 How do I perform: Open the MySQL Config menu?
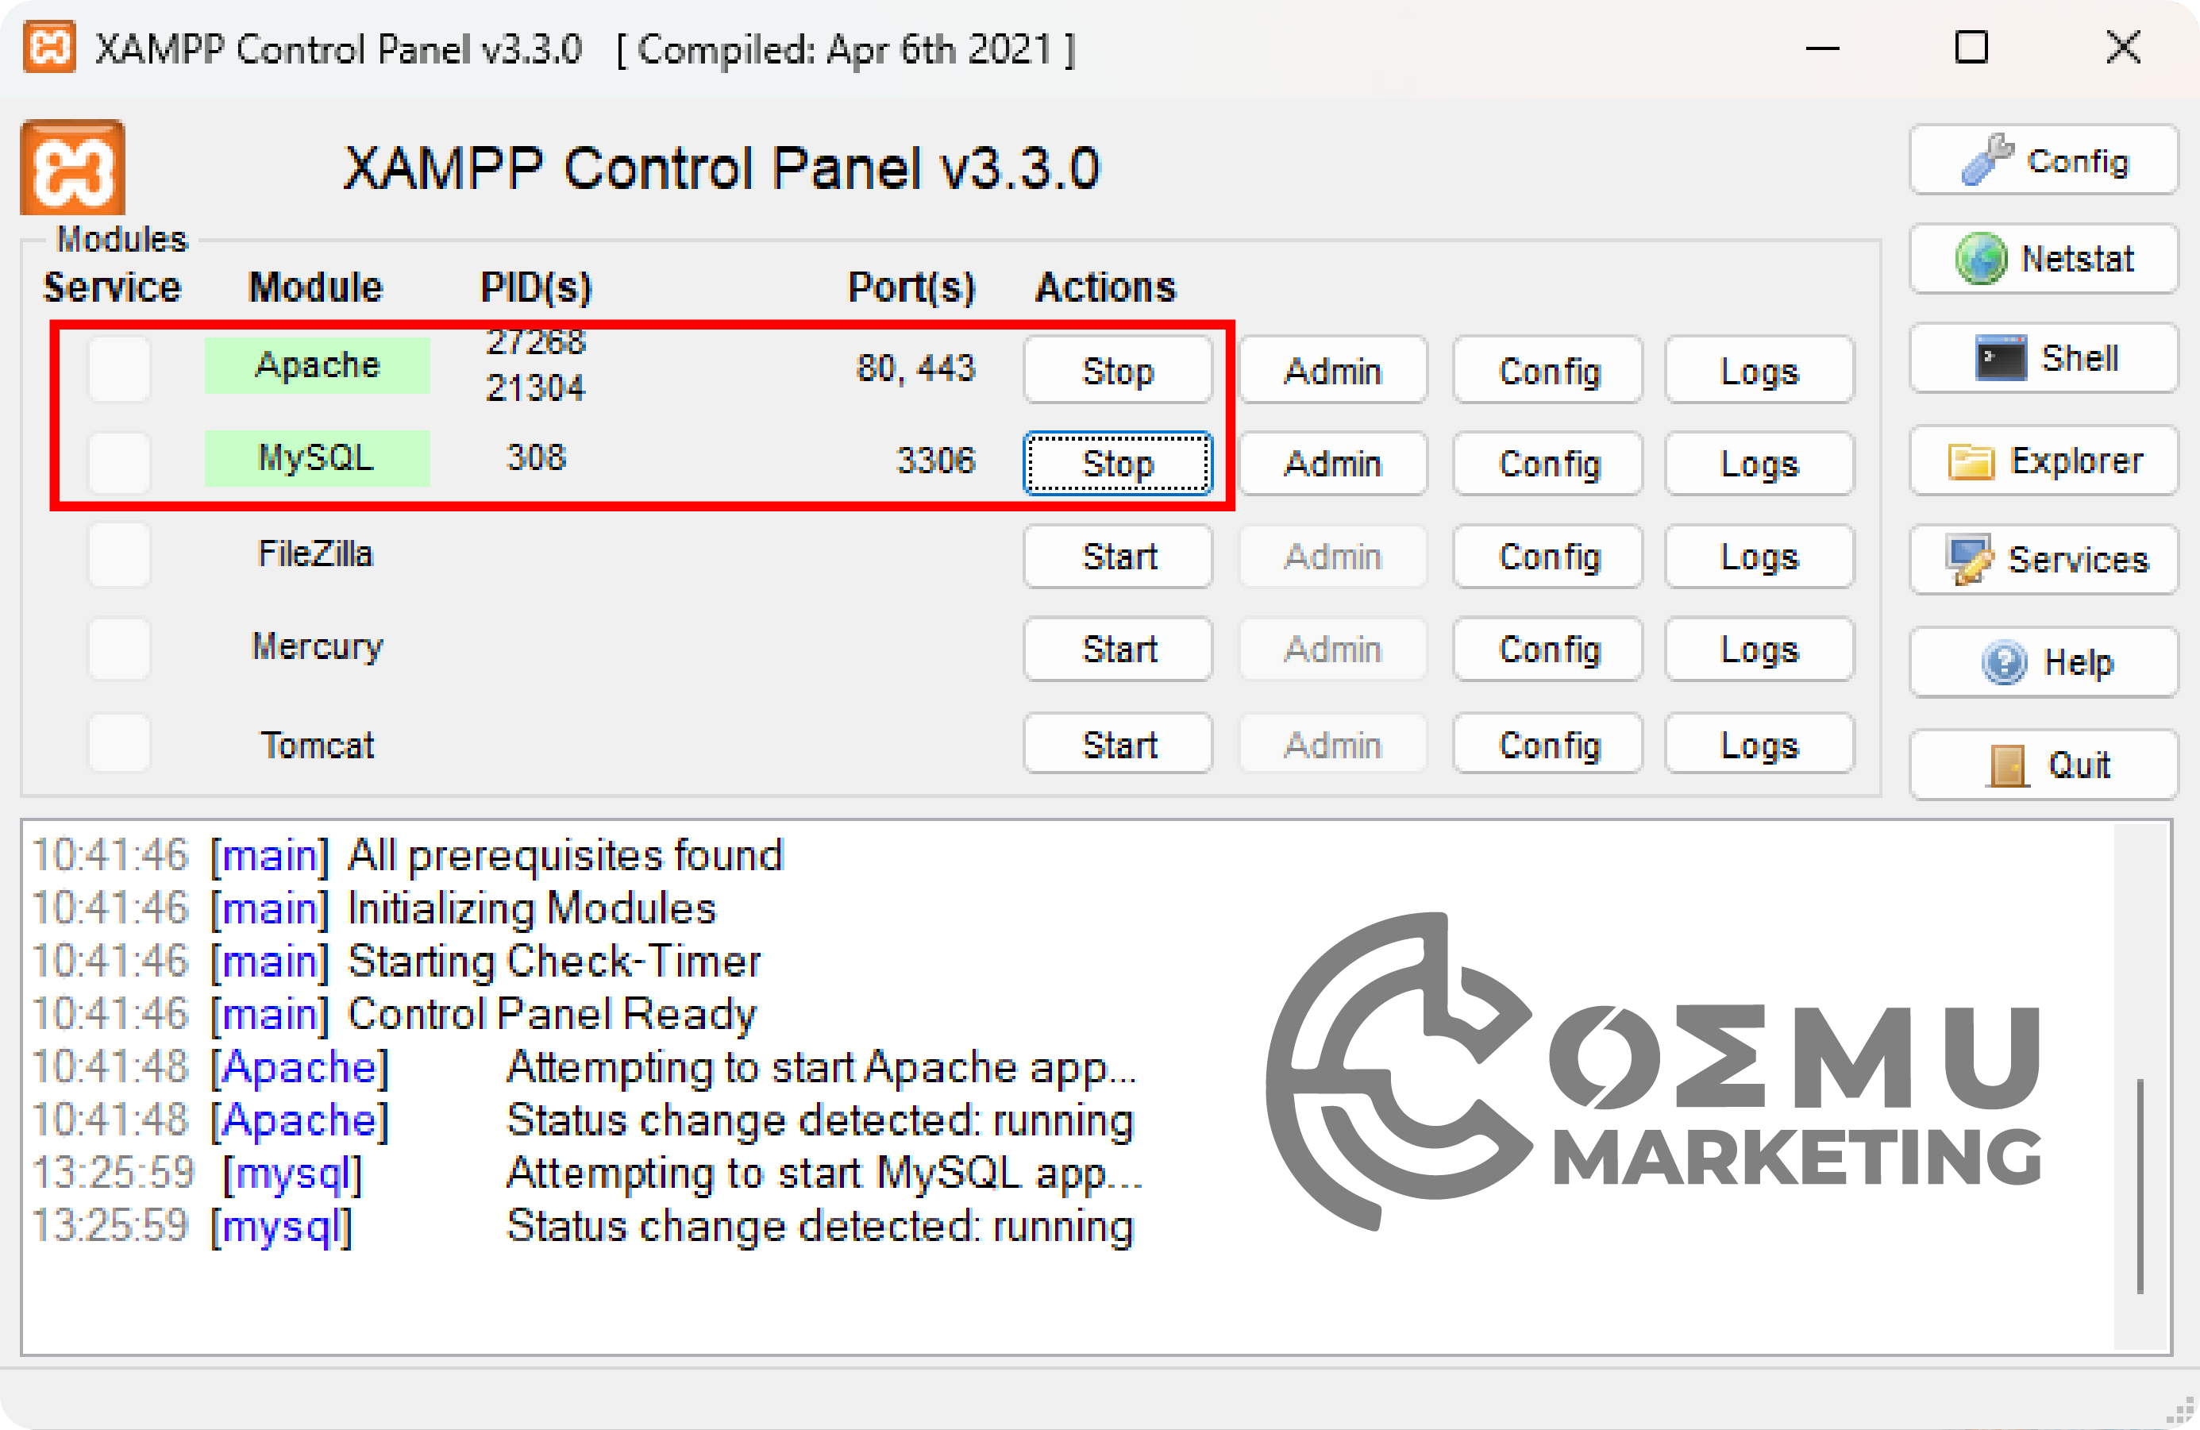click(1547, 463)
